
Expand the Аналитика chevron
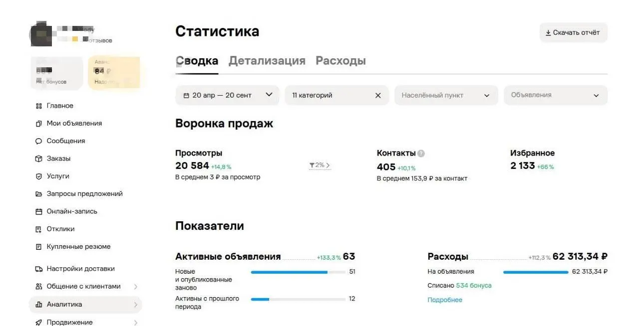coord(135,305)
